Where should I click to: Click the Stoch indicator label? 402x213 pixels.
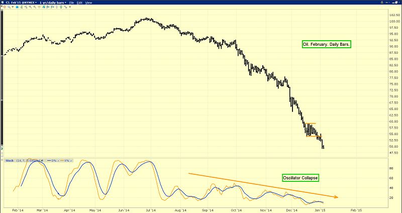10,161
